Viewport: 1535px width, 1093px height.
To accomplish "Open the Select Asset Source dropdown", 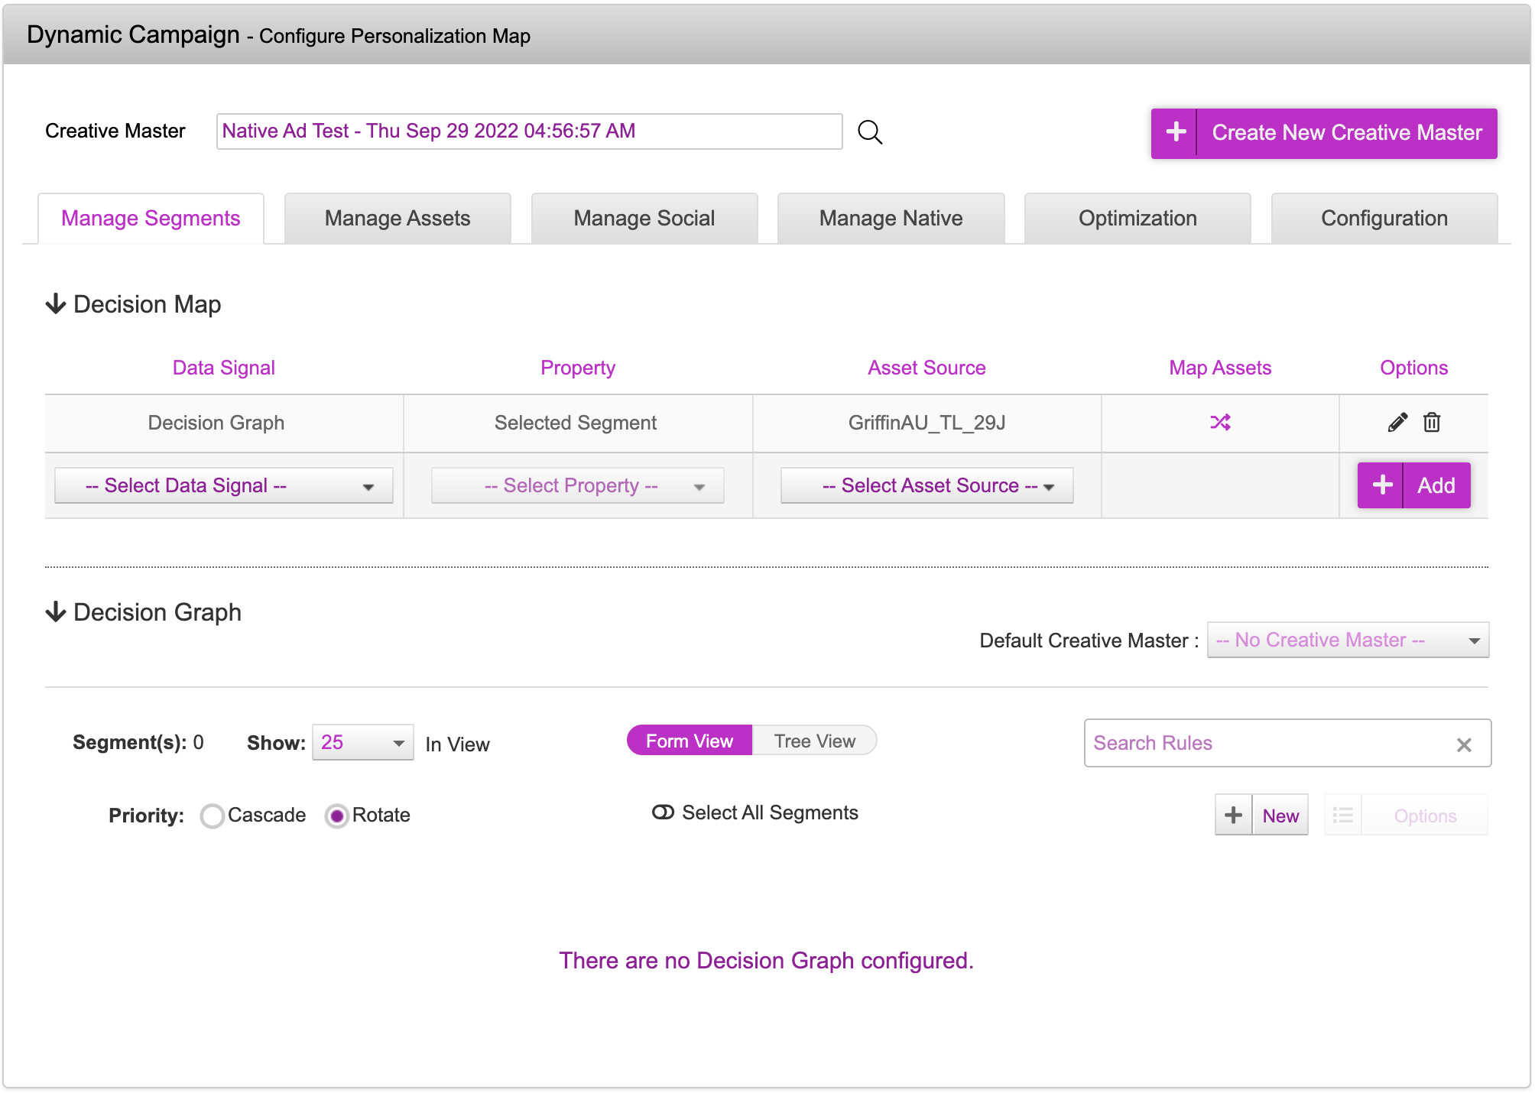I will pyautogui.click(x=927, y=485).
